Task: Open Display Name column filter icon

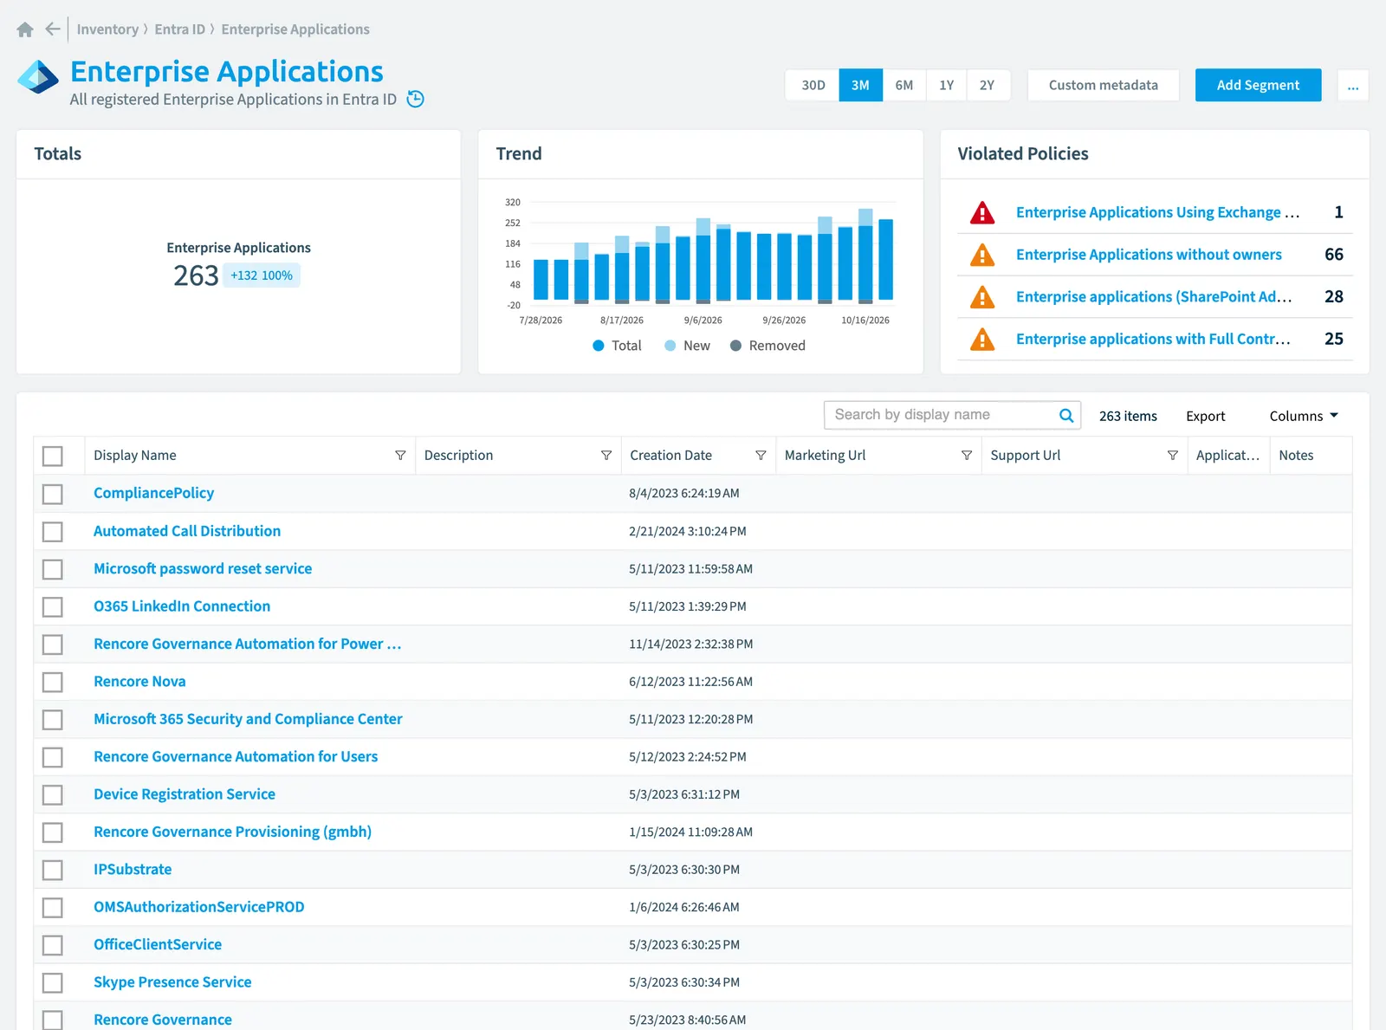Action: pyautogui.click(x=400, y=456)
